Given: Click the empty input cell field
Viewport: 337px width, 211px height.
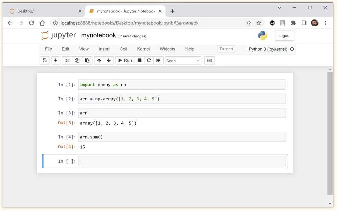Looking at the screenshot, I should pyautogui.click(x=182, y=161).
